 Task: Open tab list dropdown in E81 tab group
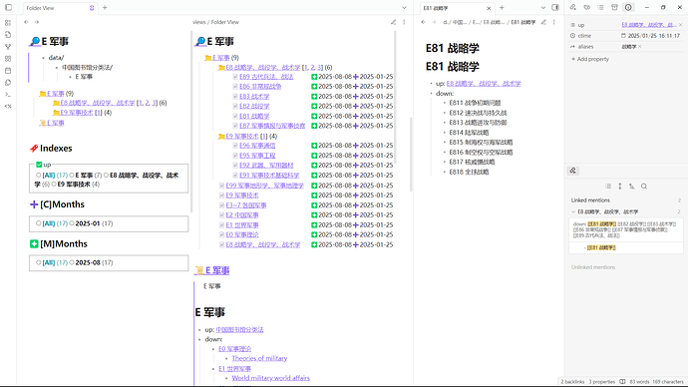click(x=542, y=7)
